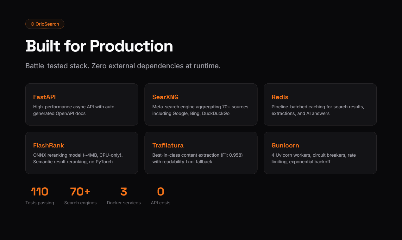The width and height of the screenshot is (402, 240).
Task: Click the 3 Docker services number
Action: [x=123, y=192]
